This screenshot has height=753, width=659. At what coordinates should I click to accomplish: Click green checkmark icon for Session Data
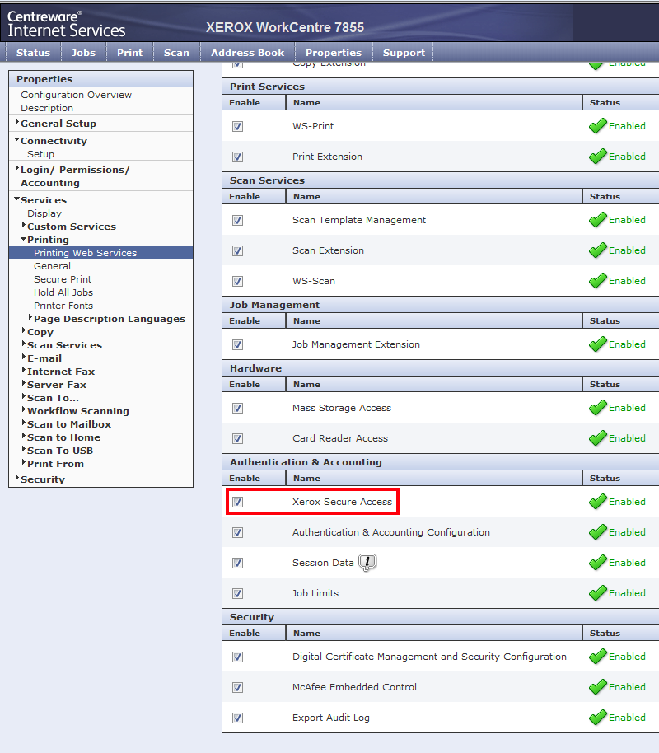pos(597,563)
